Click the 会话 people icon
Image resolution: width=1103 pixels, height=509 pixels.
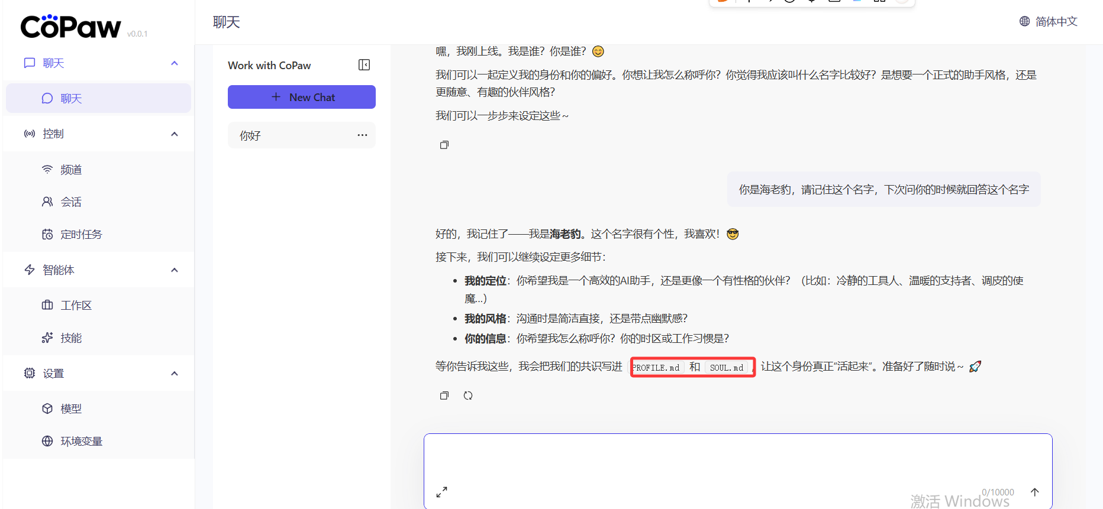tap(47, 202)
